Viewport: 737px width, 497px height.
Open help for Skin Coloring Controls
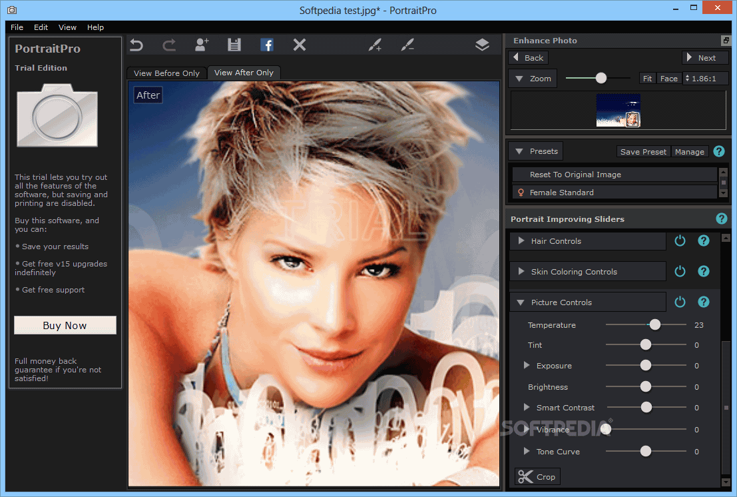[x=704, y=271]
